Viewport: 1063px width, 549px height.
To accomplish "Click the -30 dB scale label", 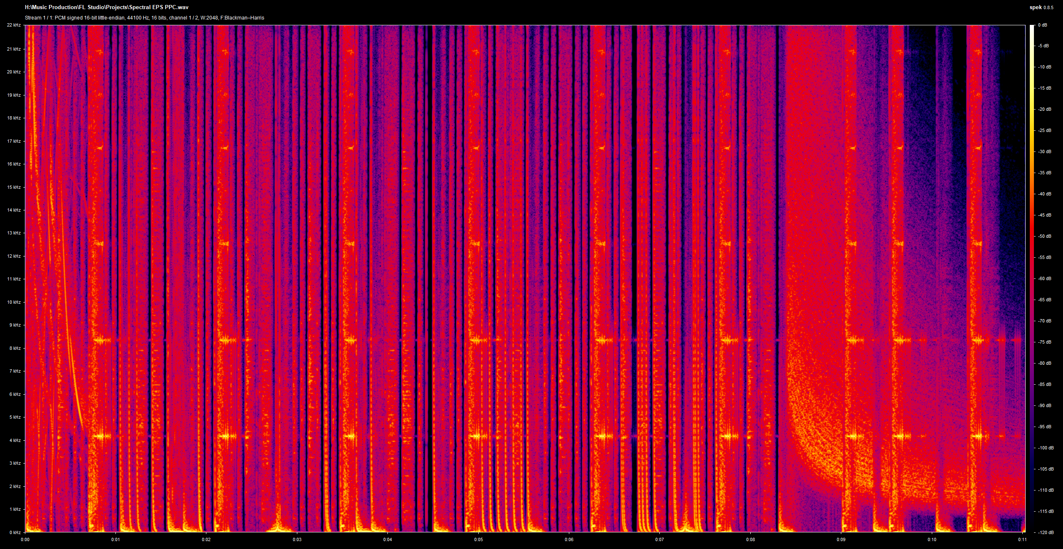I will [x=1045, y=152].
